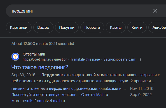Select the Авиабилеты filter chip
The width and height of the screenshot is (166, 108).
coord(157,27)
